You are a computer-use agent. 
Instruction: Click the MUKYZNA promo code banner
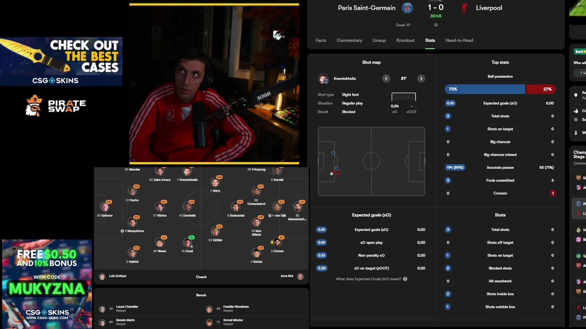click(47, 285)
